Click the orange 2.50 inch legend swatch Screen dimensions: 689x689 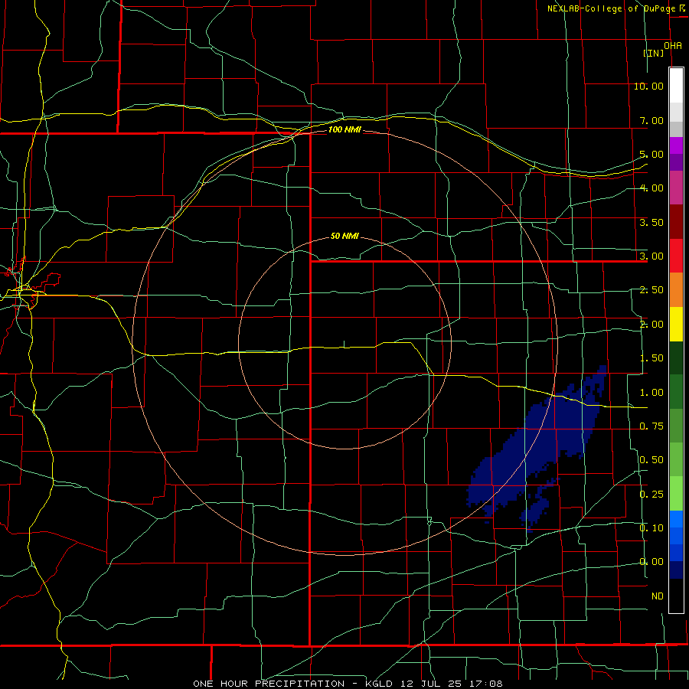click(676, 290)
